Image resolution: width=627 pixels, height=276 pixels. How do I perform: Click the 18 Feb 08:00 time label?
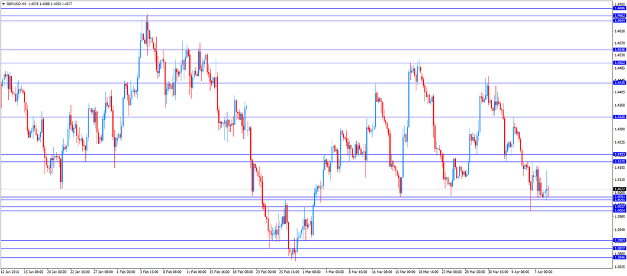tap(242, 272)
